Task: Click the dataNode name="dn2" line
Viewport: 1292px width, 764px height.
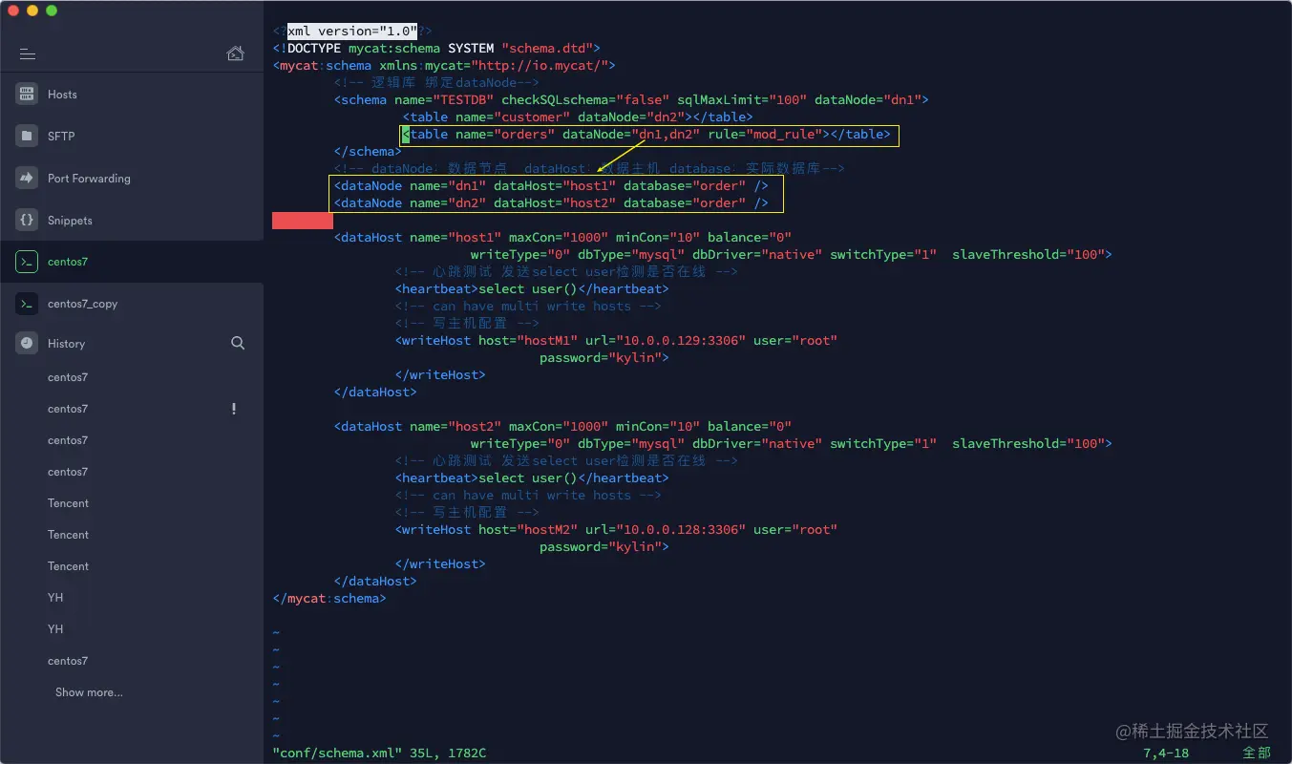Action: 551,202
